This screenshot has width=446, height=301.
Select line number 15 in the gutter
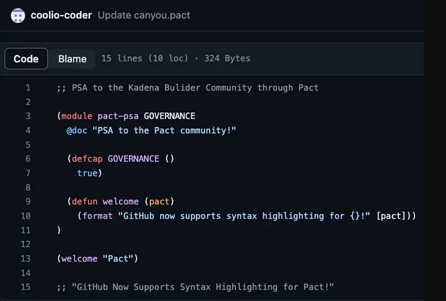click(x=25, y=287)
